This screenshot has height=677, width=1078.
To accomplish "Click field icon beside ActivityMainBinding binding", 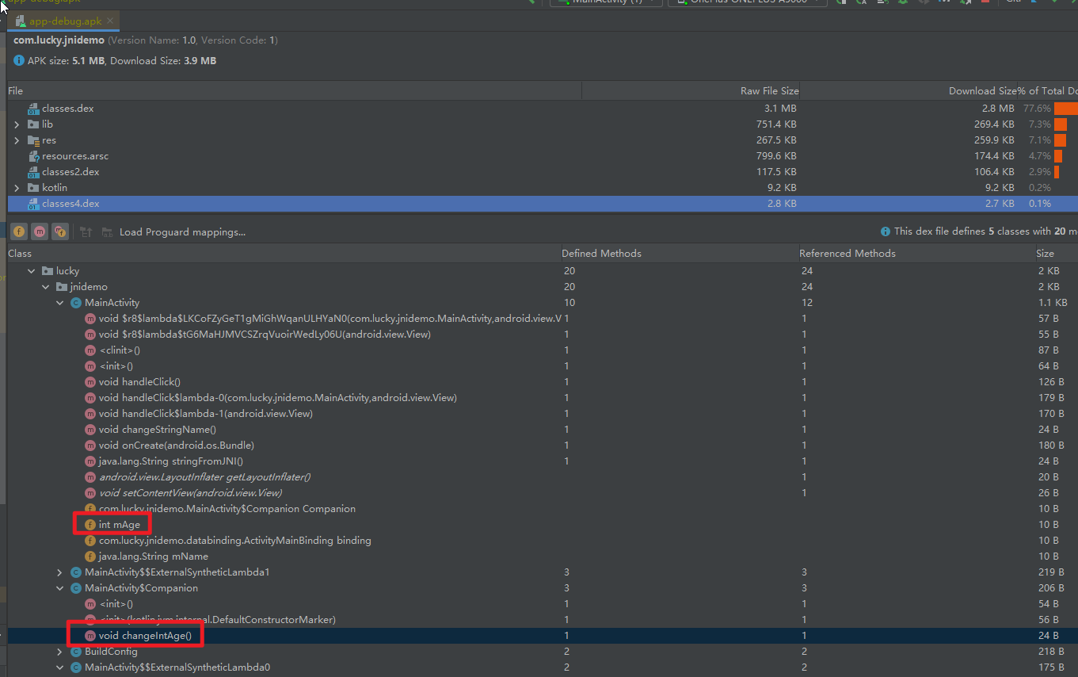I will coord(90,541).
